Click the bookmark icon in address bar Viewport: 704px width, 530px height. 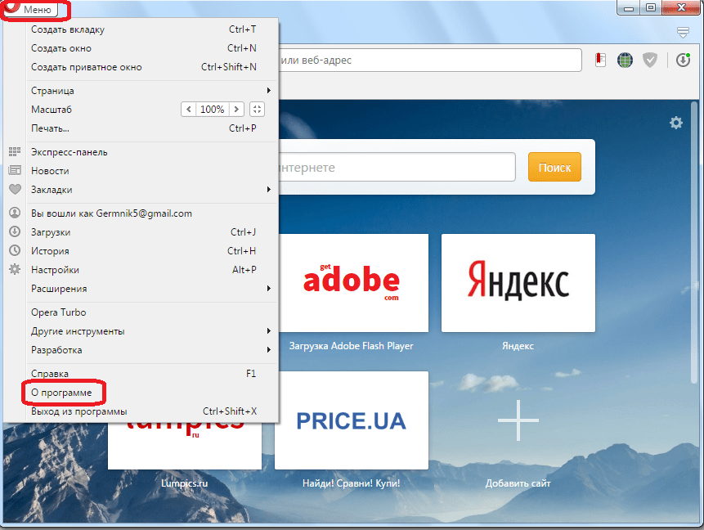click(599, 60)
